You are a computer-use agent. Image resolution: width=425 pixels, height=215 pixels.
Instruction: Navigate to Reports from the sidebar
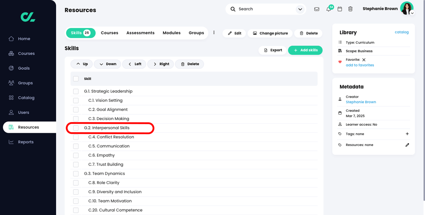coord(25,142)
